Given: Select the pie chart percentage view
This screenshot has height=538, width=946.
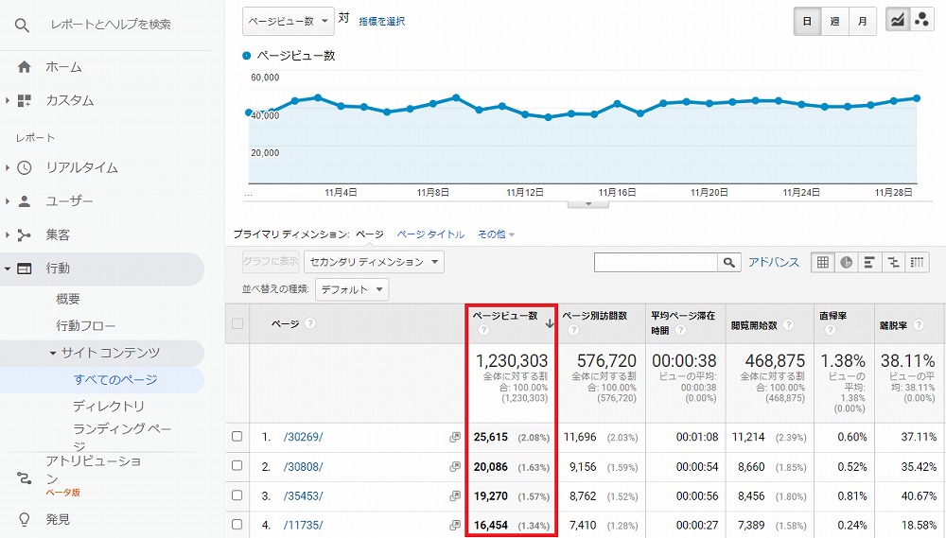Looking at the screenshot, I should (847, 262).
